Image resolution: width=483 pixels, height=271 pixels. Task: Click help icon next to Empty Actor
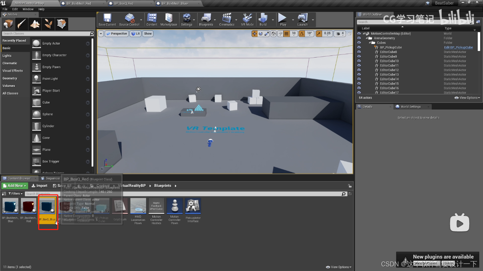coord(88,43)
